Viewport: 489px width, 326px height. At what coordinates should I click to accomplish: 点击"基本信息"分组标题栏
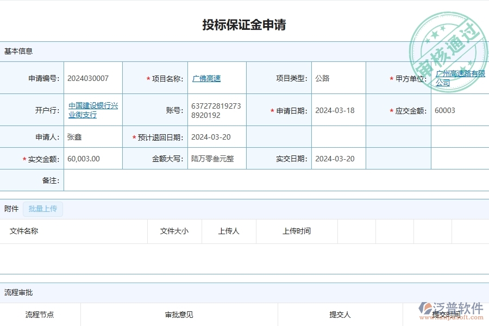tap(19, 51)
